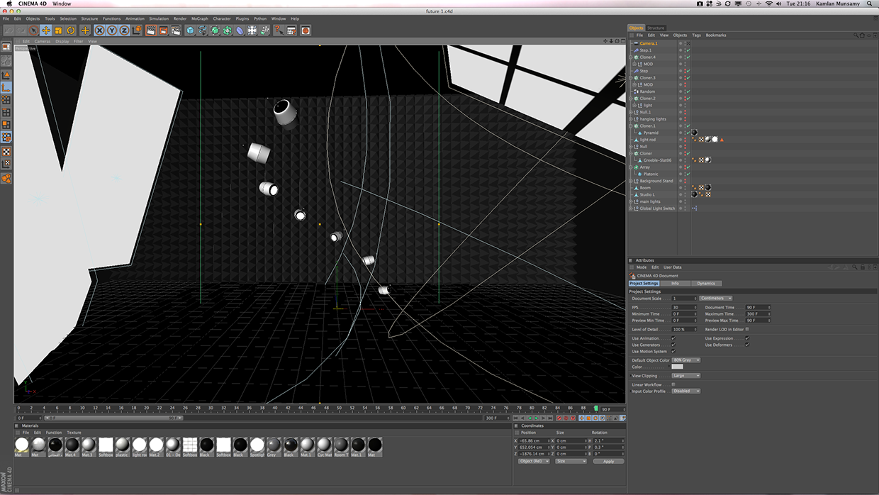Toggle Y axis lock

coord(112,30)
